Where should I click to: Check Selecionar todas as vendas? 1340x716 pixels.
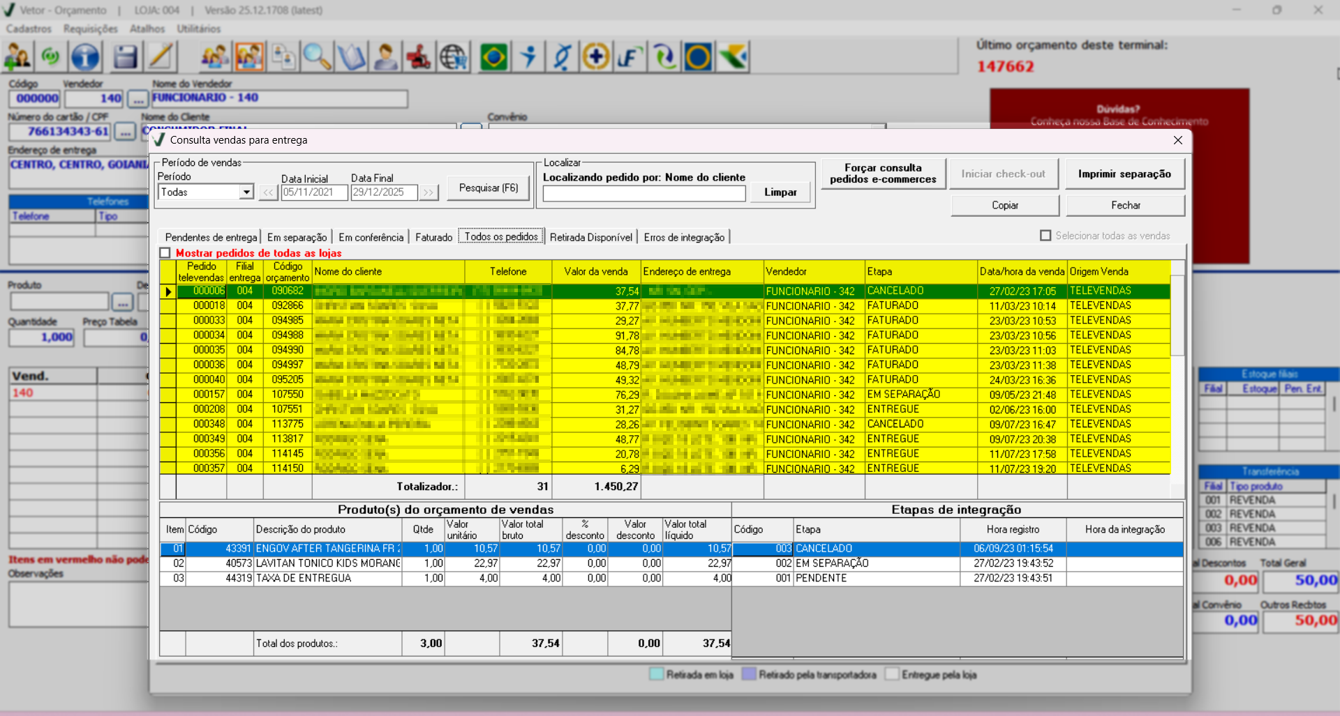(1045, 236)
